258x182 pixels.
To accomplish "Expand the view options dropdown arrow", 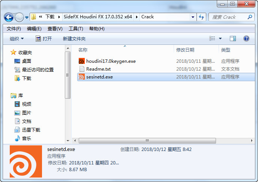I will click(220, 39).
